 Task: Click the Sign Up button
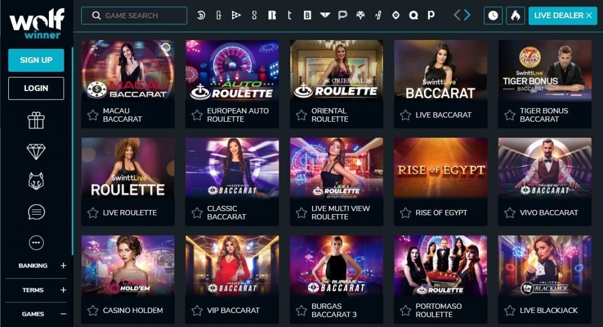point(36,60)
